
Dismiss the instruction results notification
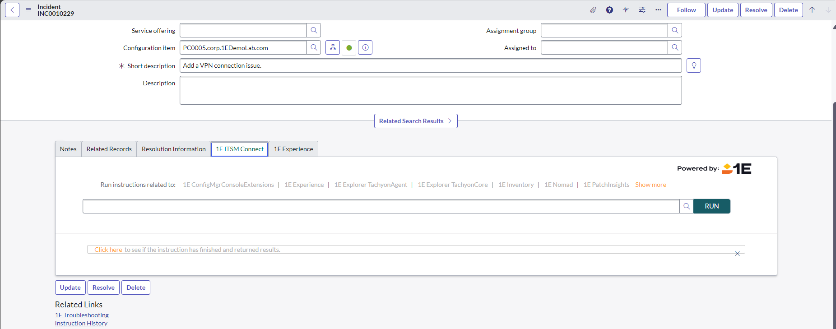pos(737,254)
